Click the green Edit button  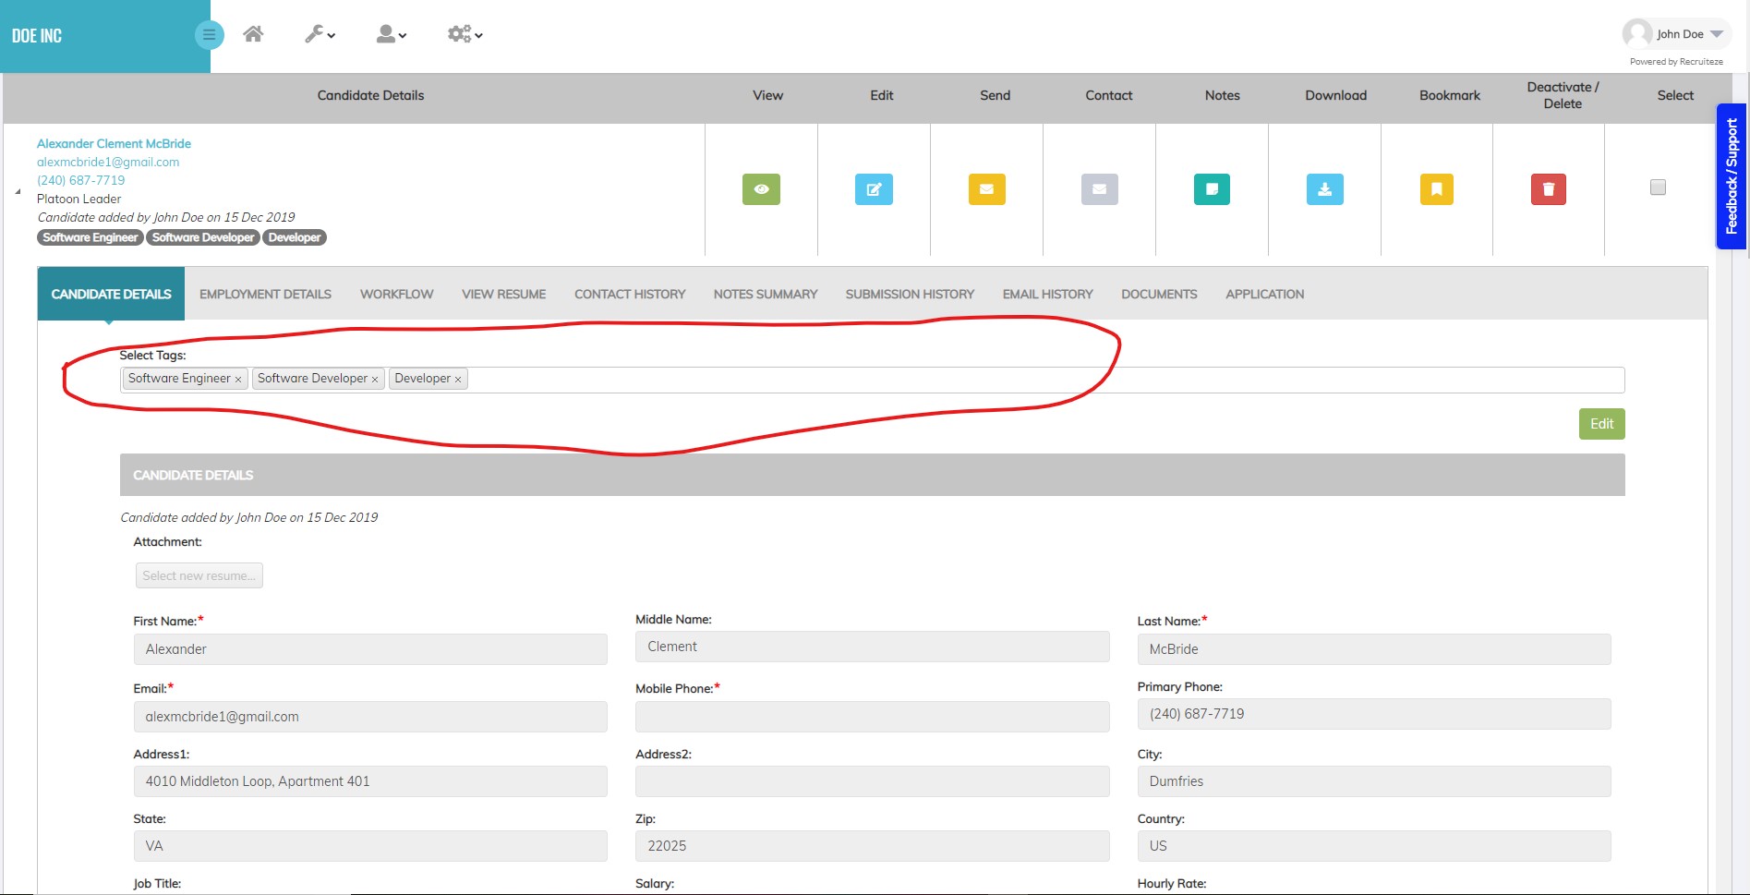pos(1601,424)
